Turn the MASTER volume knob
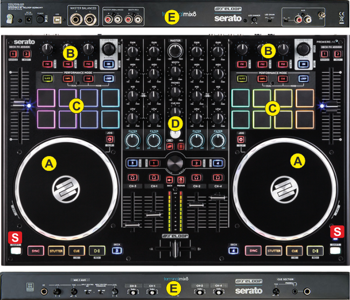Viewport: 350px width, 300px height. pos(176,50)
